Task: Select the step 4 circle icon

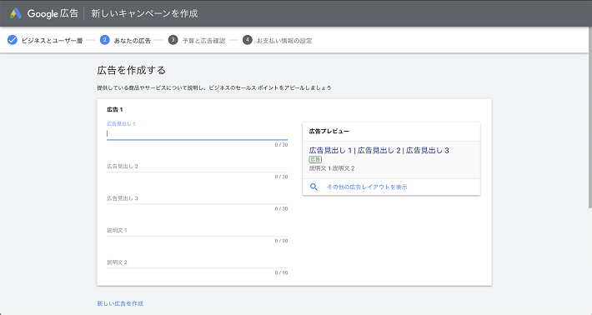Action: pyautogui.click(x=248, y=40)
